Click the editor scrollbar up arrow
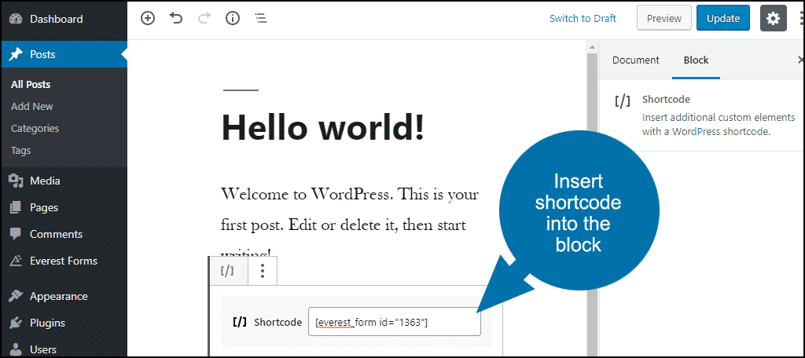 pyautogui.click(x=592, y=47)
